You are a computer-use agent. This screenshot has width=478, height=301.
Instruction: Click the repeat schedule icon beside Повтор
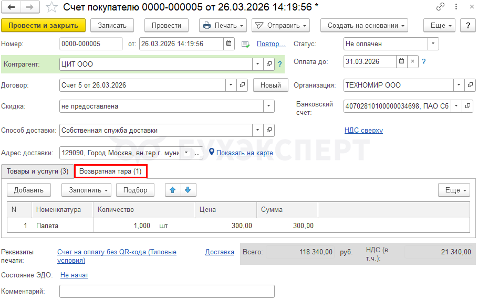click(x=245, y=45)
